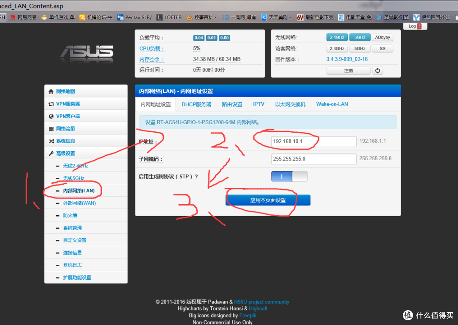Click the 应用本页面设置 apply button
The height and width of the screenshot is (325, 458).
(x=268, y=200)
